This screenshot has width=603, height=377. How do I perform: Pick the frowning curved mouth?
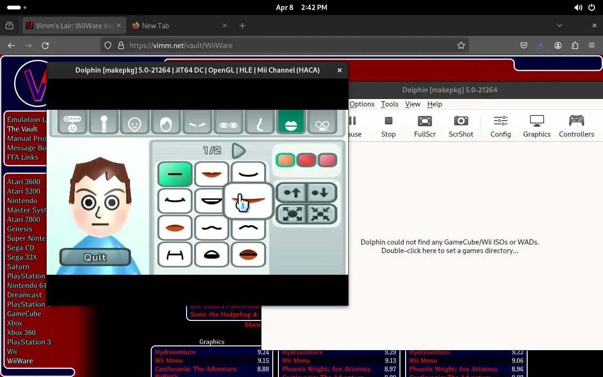click(248, 229)
